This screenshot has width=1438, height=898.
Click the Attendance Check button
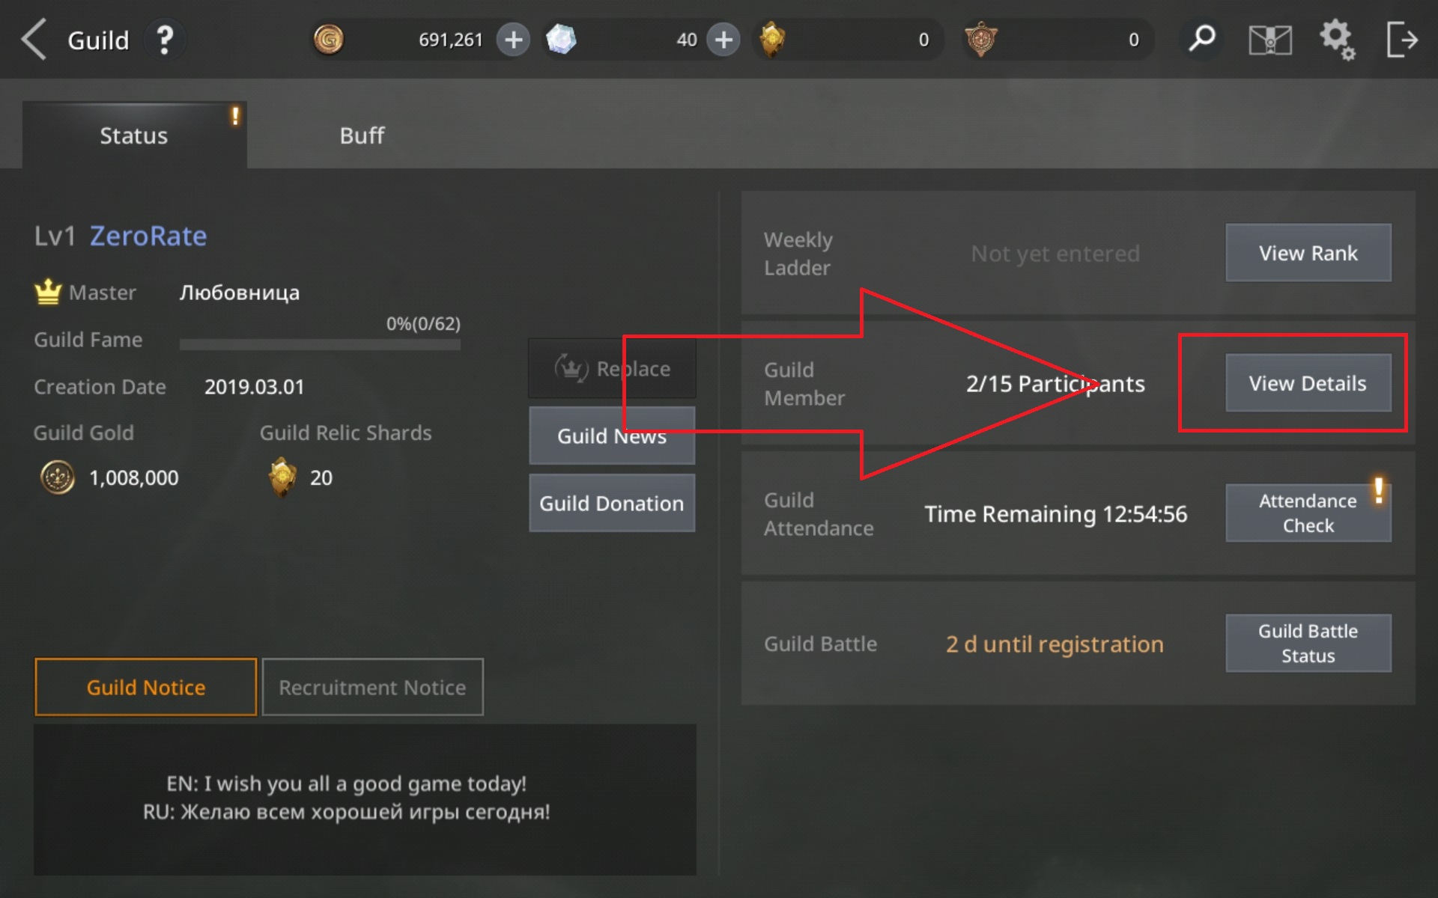1308,513
